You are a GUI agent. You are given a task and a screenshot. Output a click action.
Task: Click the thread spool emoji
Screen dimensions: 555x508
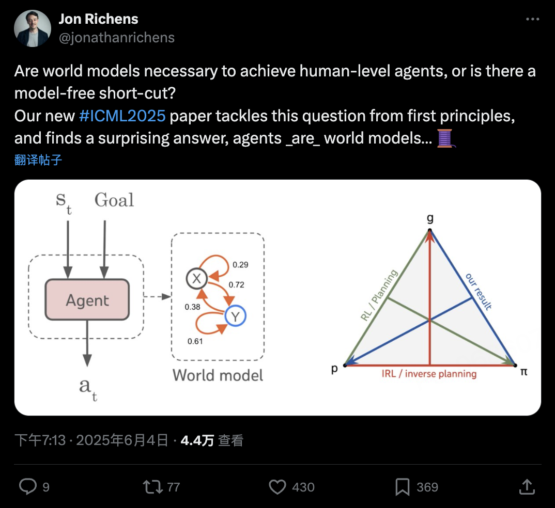point(446,138)
